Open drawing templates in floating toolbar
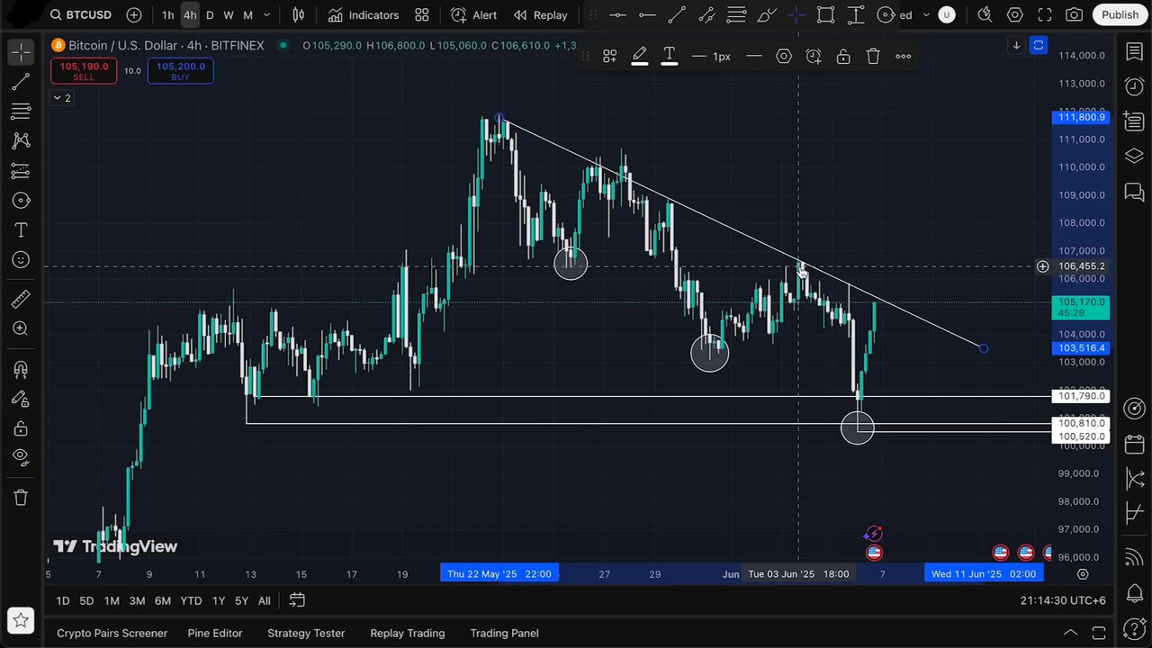The width and height of the screenshot is (1152, 648). coord(609,56)
